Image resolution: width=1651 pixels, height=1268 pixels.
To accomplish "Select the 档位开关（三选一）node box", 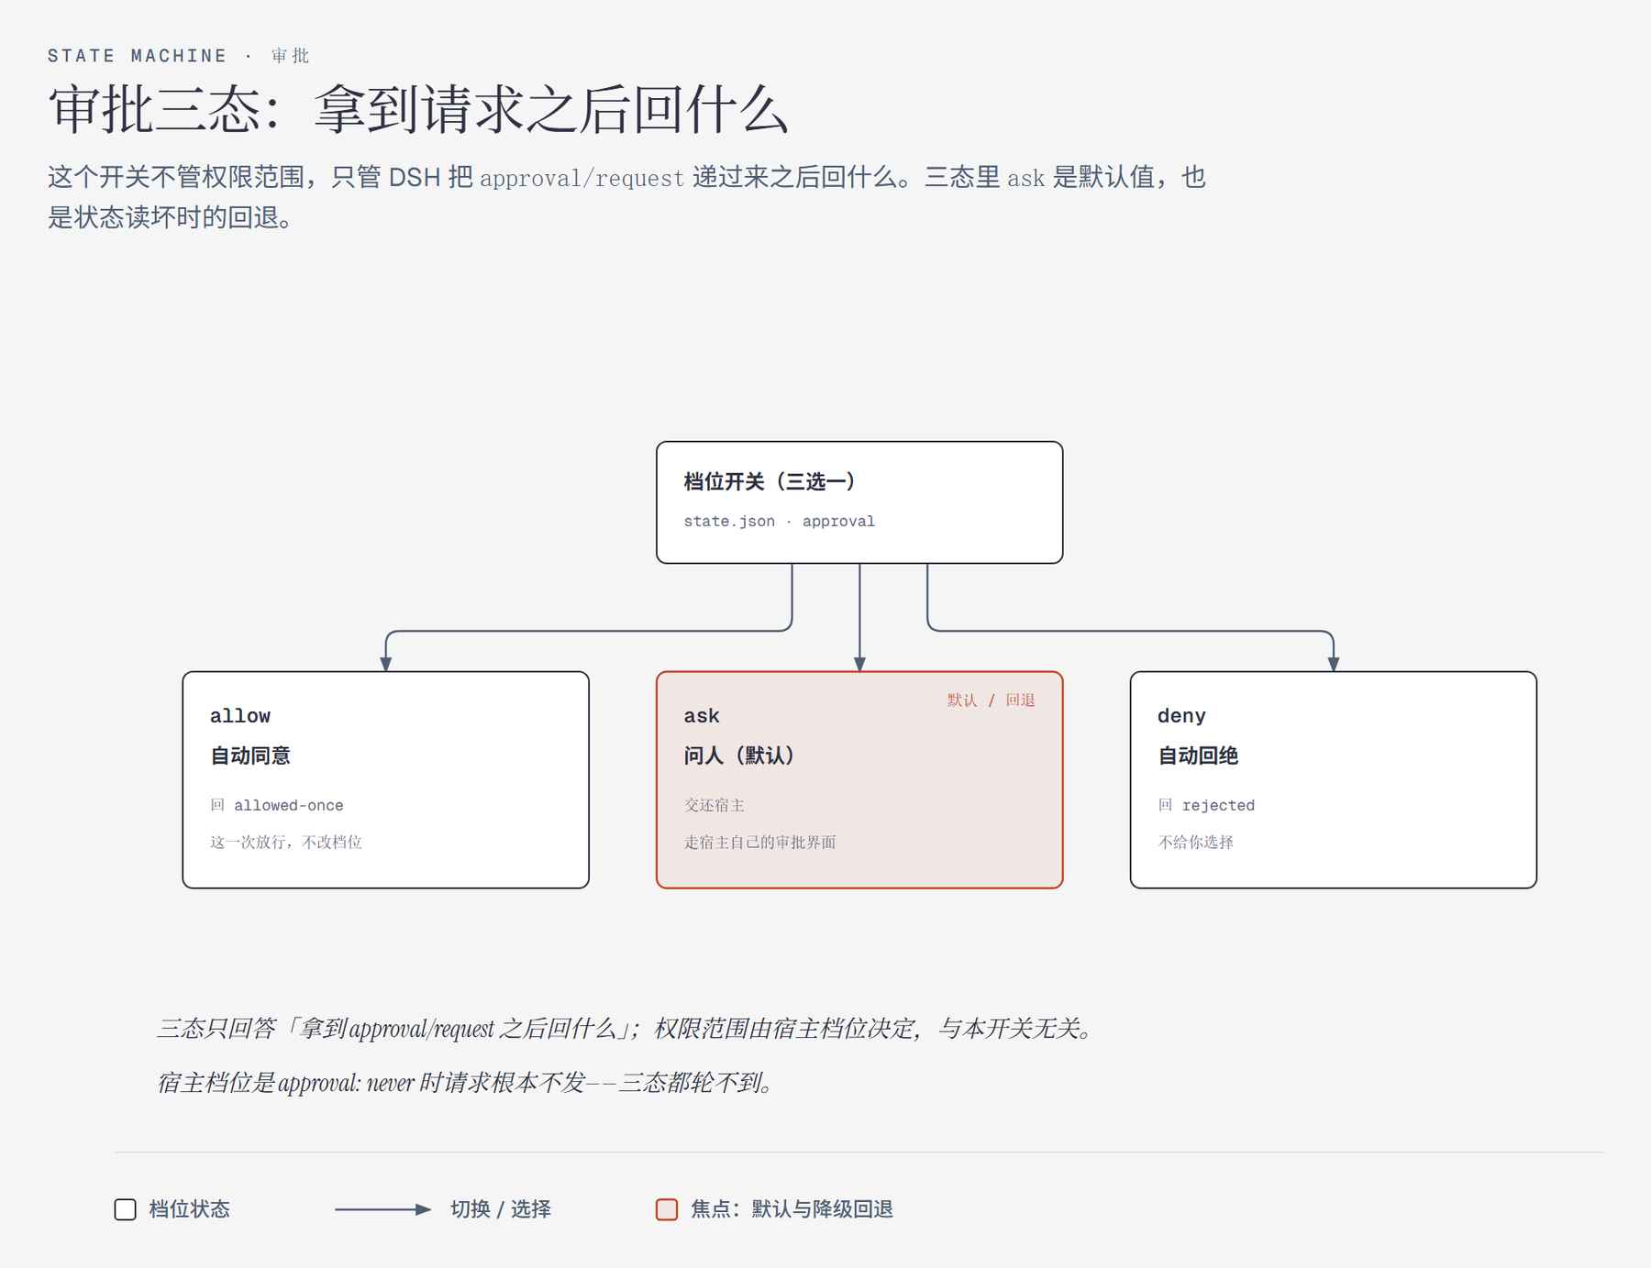I will pos(859,502).
